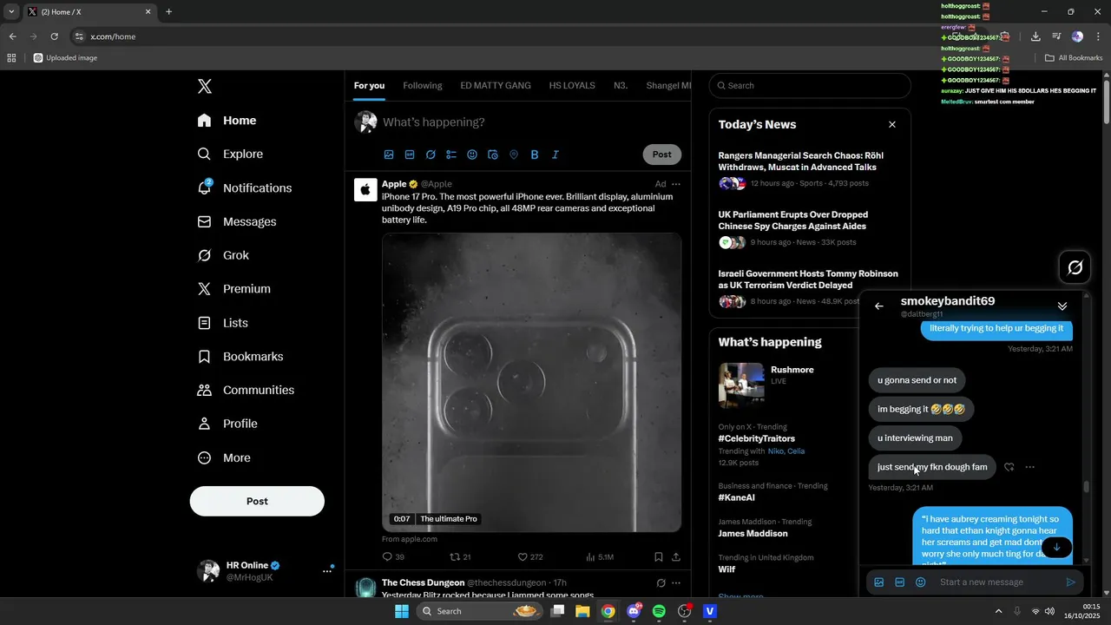Collapse the messages drawer chevrons
1111x625 pixels.
click(1062, 306)
